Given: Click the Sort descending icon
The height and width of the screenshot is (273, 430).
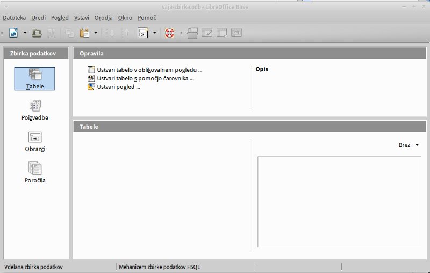Looking at the screenshot, I should pyautogui.click(x=125, y=33).
